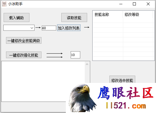Image resolution: width=156 pixels, height=113 pixels.
Task: Click 一键修改全技能满级 button
Action: (24, 40)
